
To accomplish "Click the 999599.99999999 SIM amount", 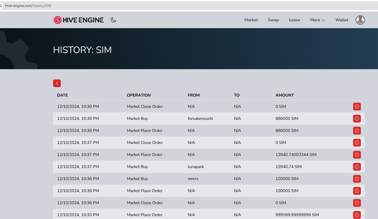I will pos(297,215).
